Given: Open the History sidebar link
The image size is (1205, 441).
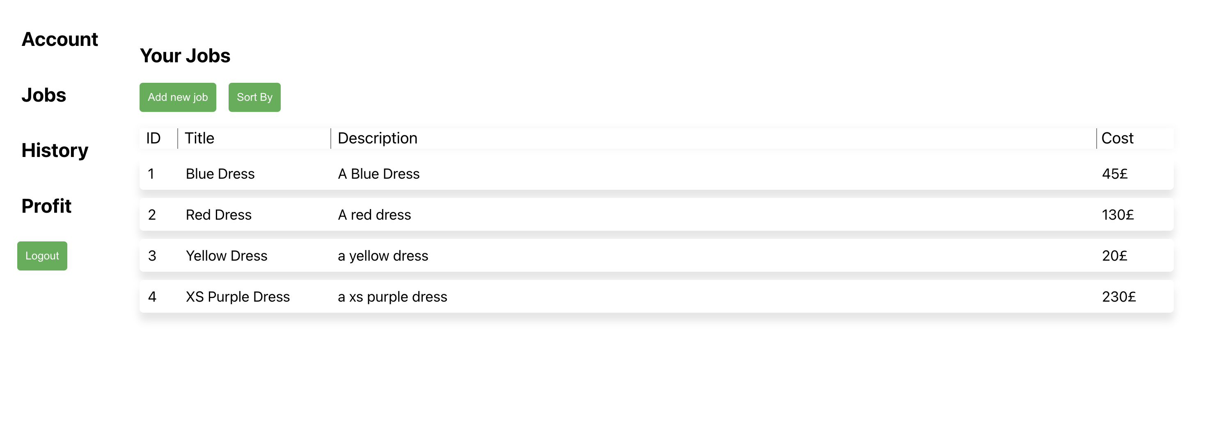Looking at the screenshot, I should (x=55, y=150).
